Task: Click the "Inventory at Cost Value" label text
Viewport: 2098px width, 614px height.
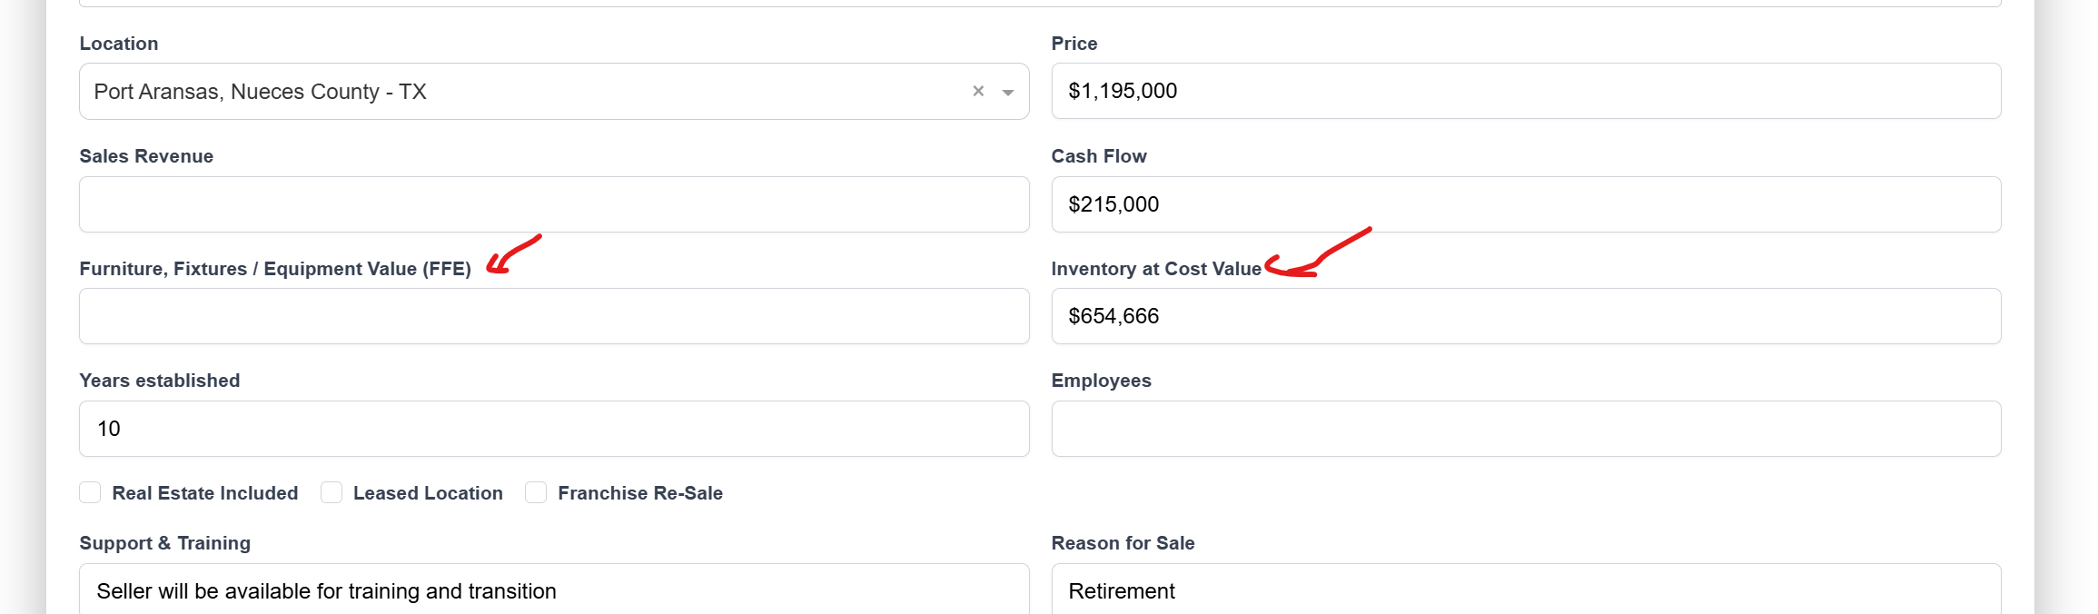Action: coord(1156,269)
